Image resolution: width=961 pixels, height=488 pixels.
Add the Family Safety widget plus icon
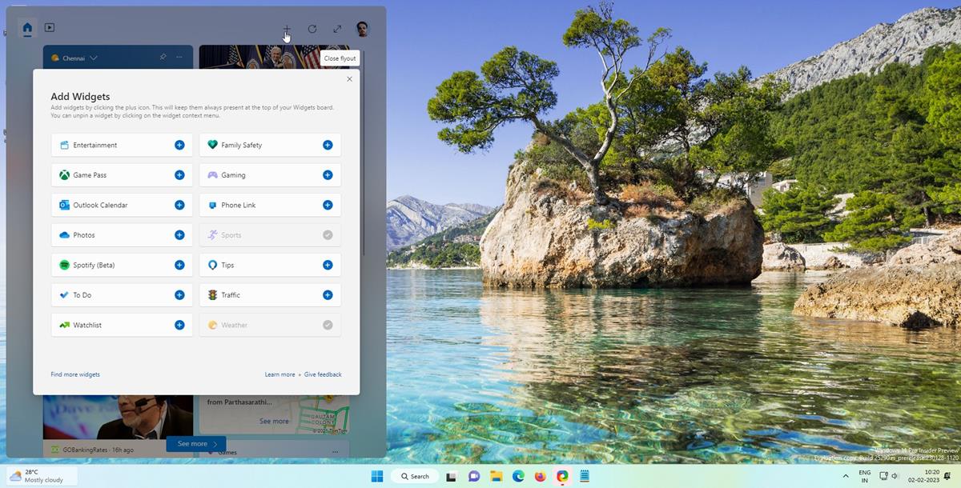point(328,145)
